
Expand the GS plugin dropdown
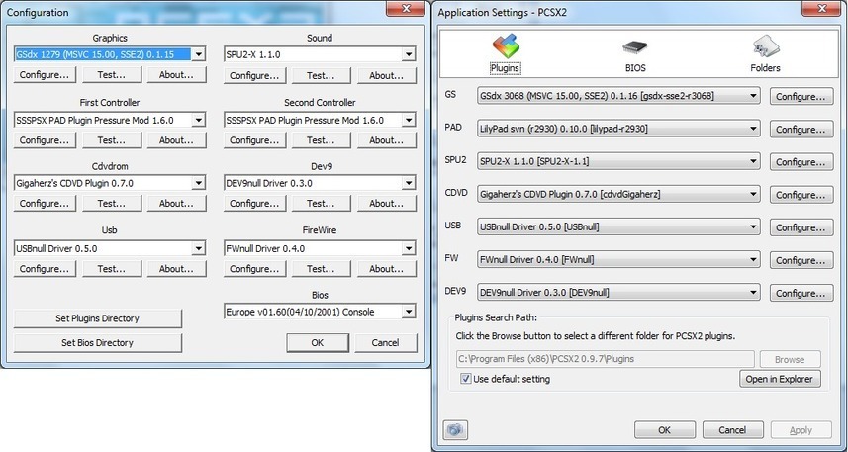coord(753,96)
